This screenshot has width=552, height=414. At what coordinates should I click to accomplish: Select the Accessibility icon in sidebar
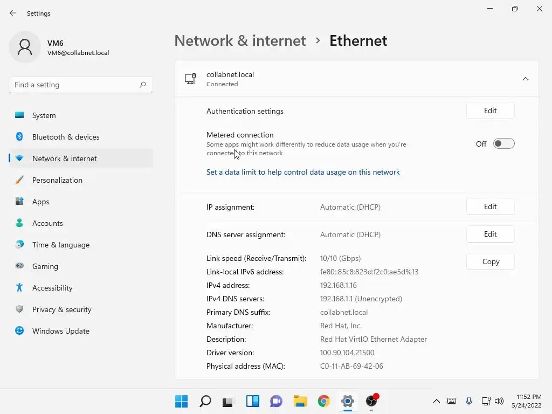[19, 288]
